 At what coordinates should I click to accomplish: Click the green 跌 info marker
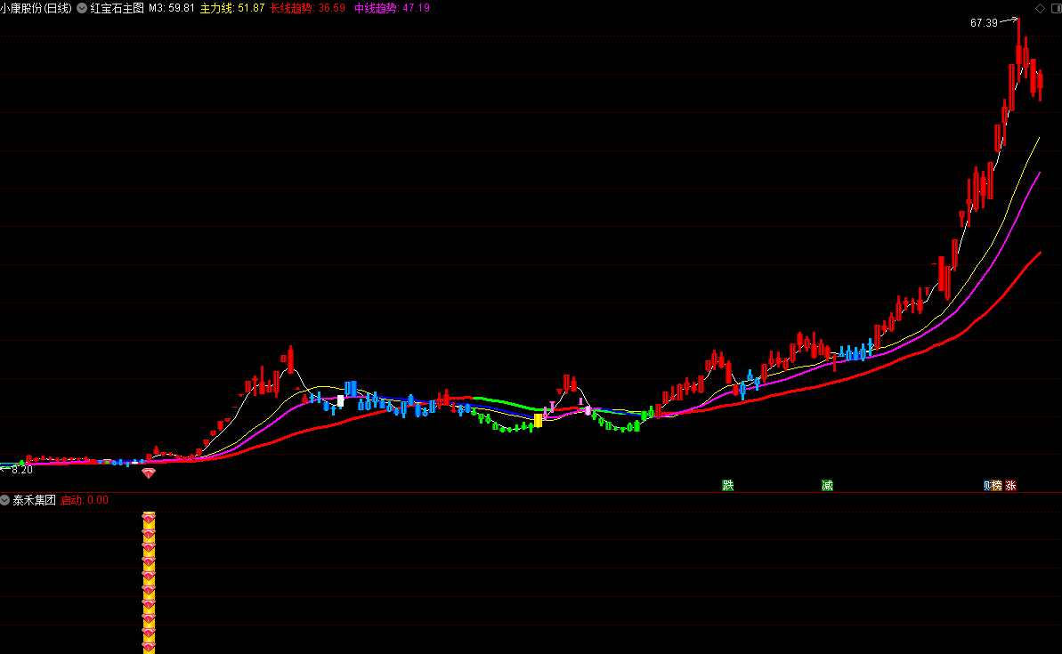coord(728,486)
